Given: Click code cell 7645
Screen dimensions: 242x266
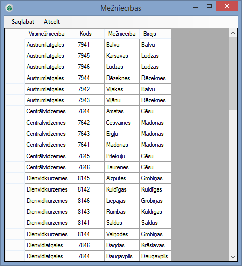Looking at the screenshot, I should tap(90, 156).
